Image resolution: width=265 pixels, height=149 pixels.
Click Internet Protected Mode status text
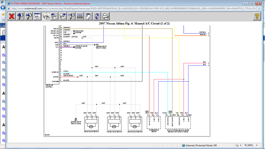(x=201, y=145)
